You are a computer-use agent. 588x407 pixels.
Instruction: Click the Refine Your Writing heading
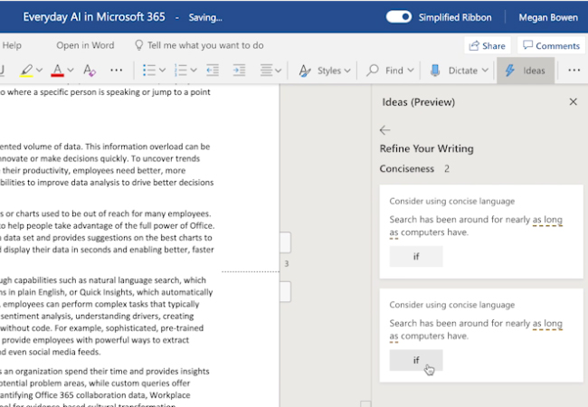[x=426, y=149]
